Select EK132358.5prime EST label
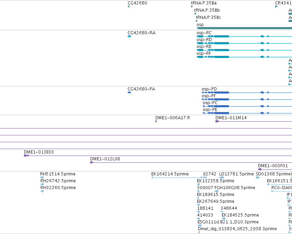 pyautogui.click(x=215, y=181)
